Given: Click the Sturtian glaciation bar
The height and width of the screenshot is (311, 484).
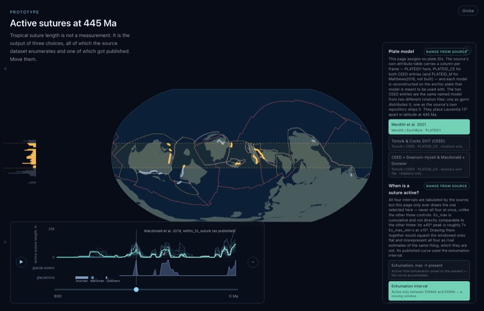Looking at the screenshot, I should click(x=82, y=278).
